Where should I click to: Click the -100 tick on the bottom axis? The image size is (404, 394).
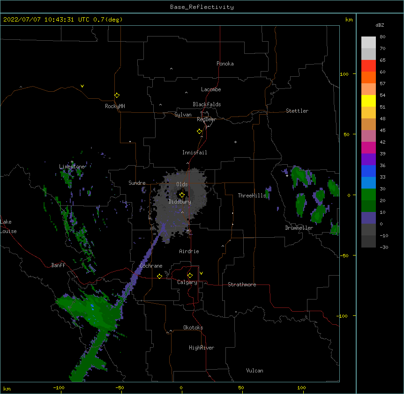click(x=59, y=387)
